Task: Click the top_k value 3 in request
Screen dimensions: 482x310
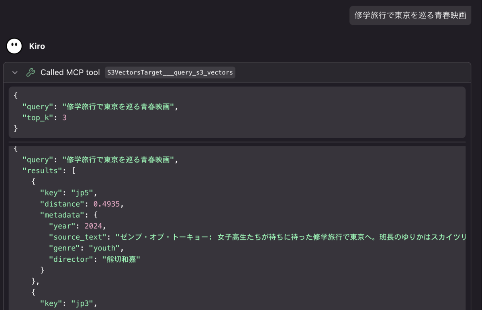Action: tap(64, 118)
